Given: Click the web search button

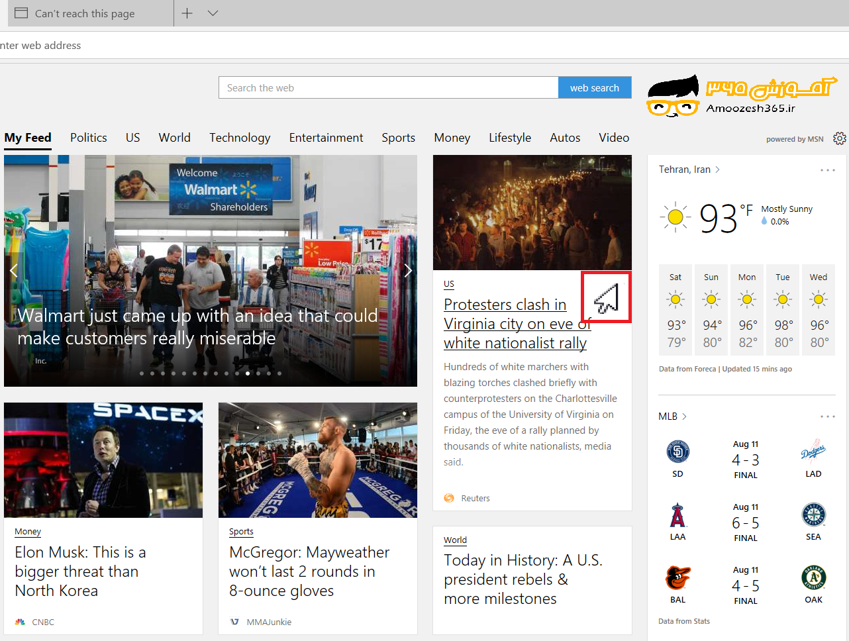Looking at the screenshot, I should pos(595,87).
